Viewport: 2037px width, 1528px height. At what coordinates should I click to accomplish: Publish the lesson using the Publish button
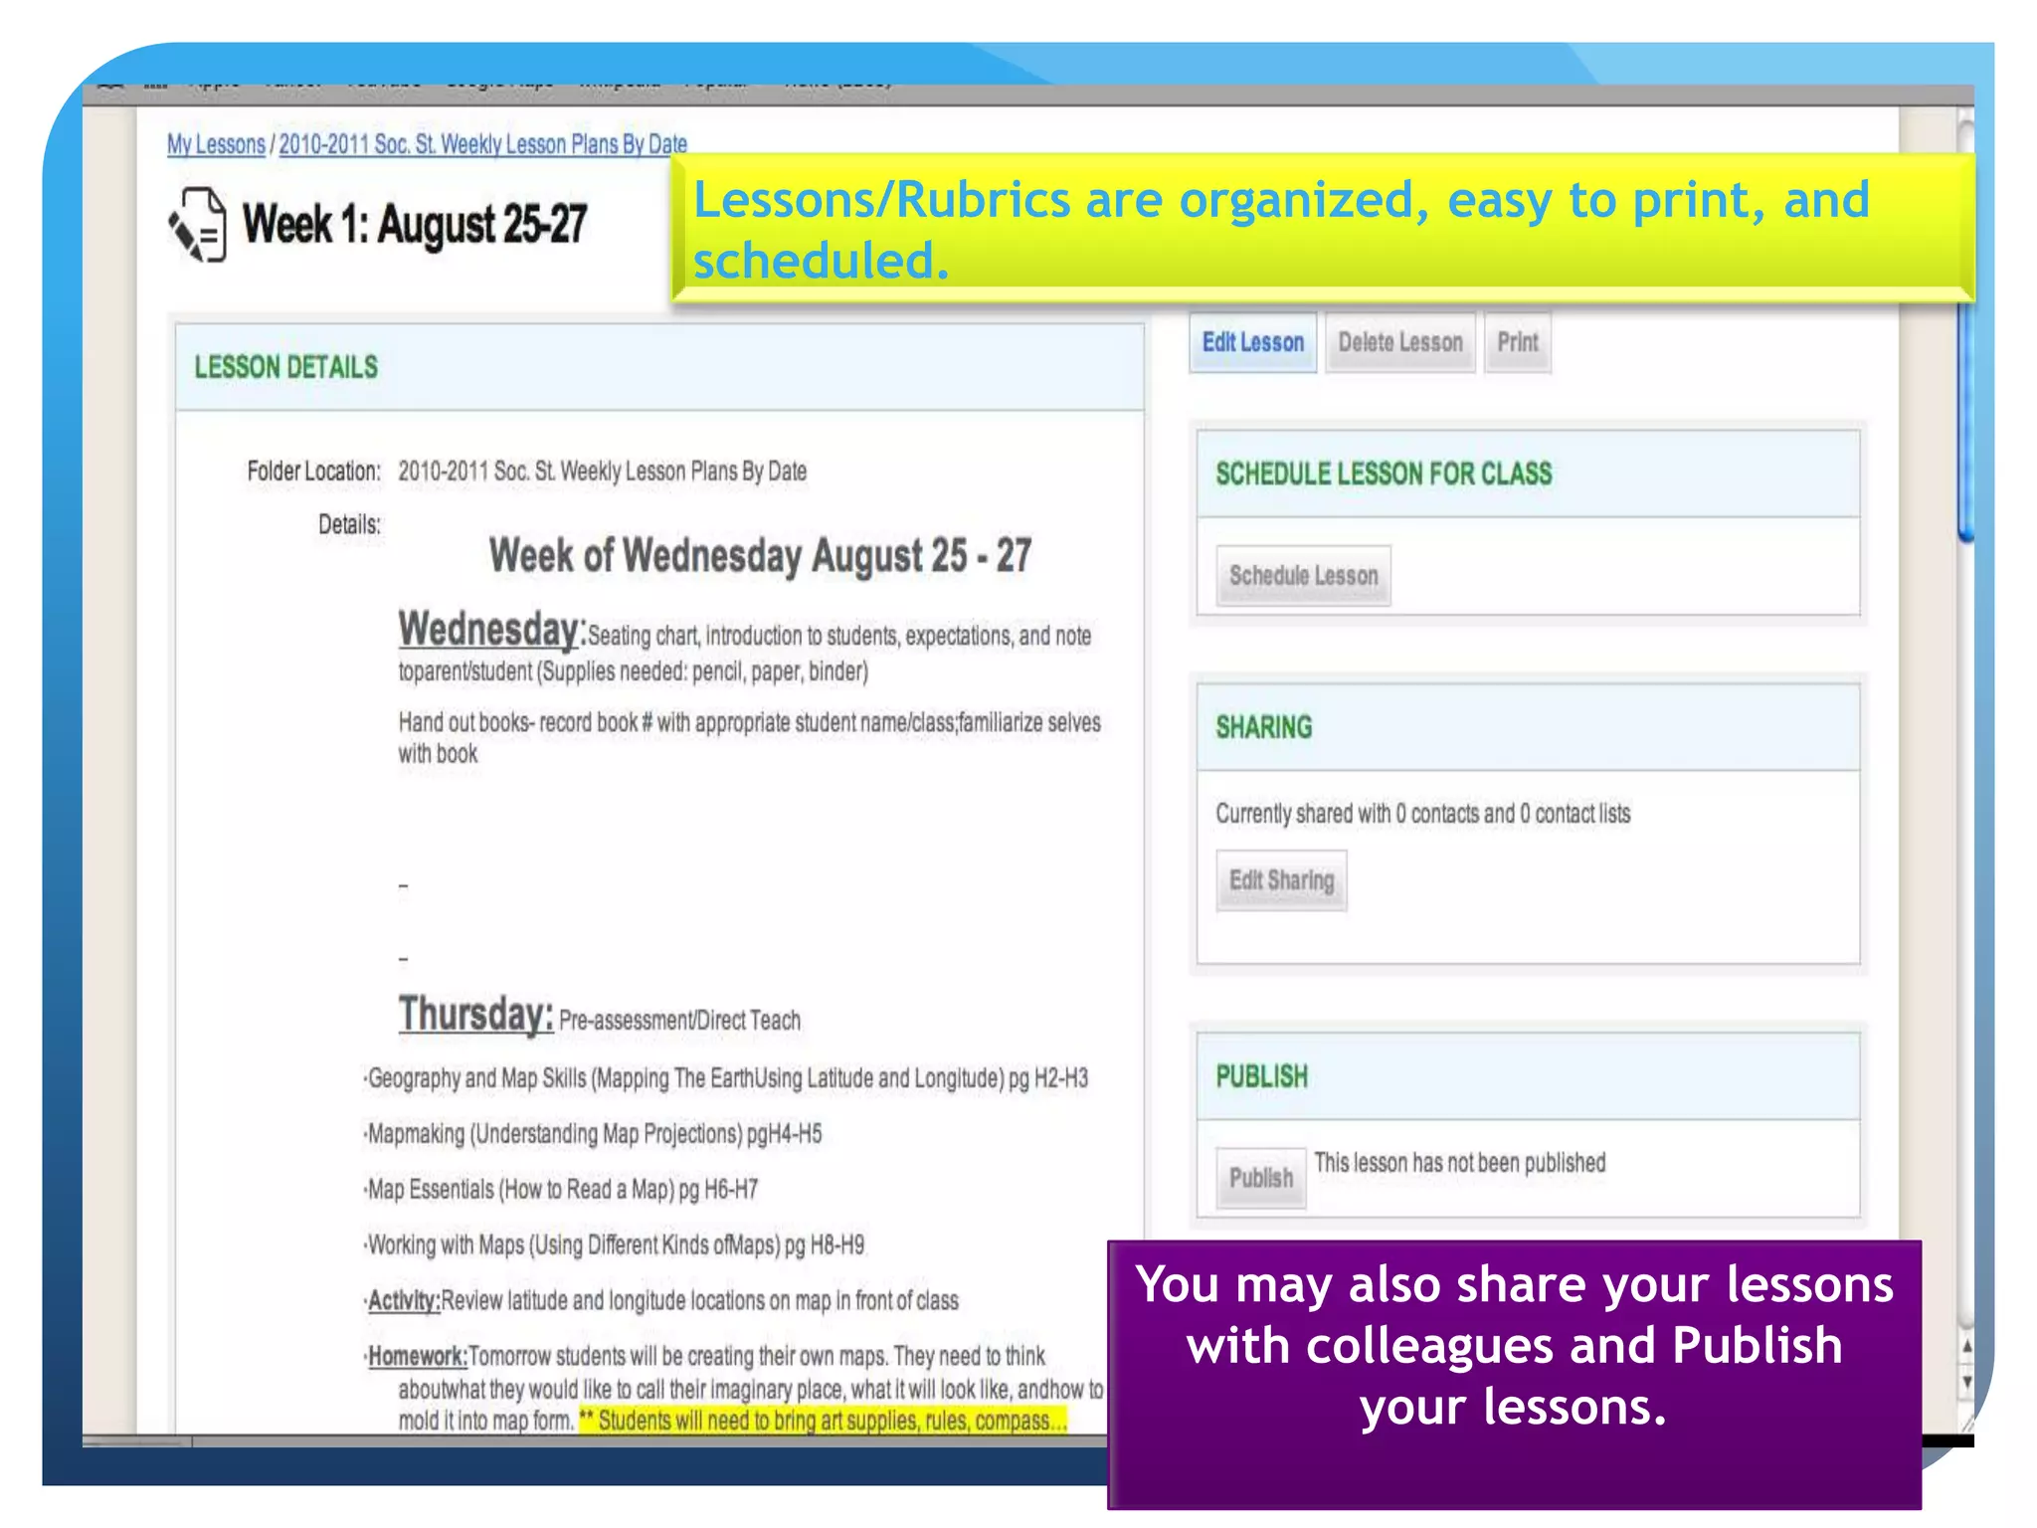tap(1260, 1178)
